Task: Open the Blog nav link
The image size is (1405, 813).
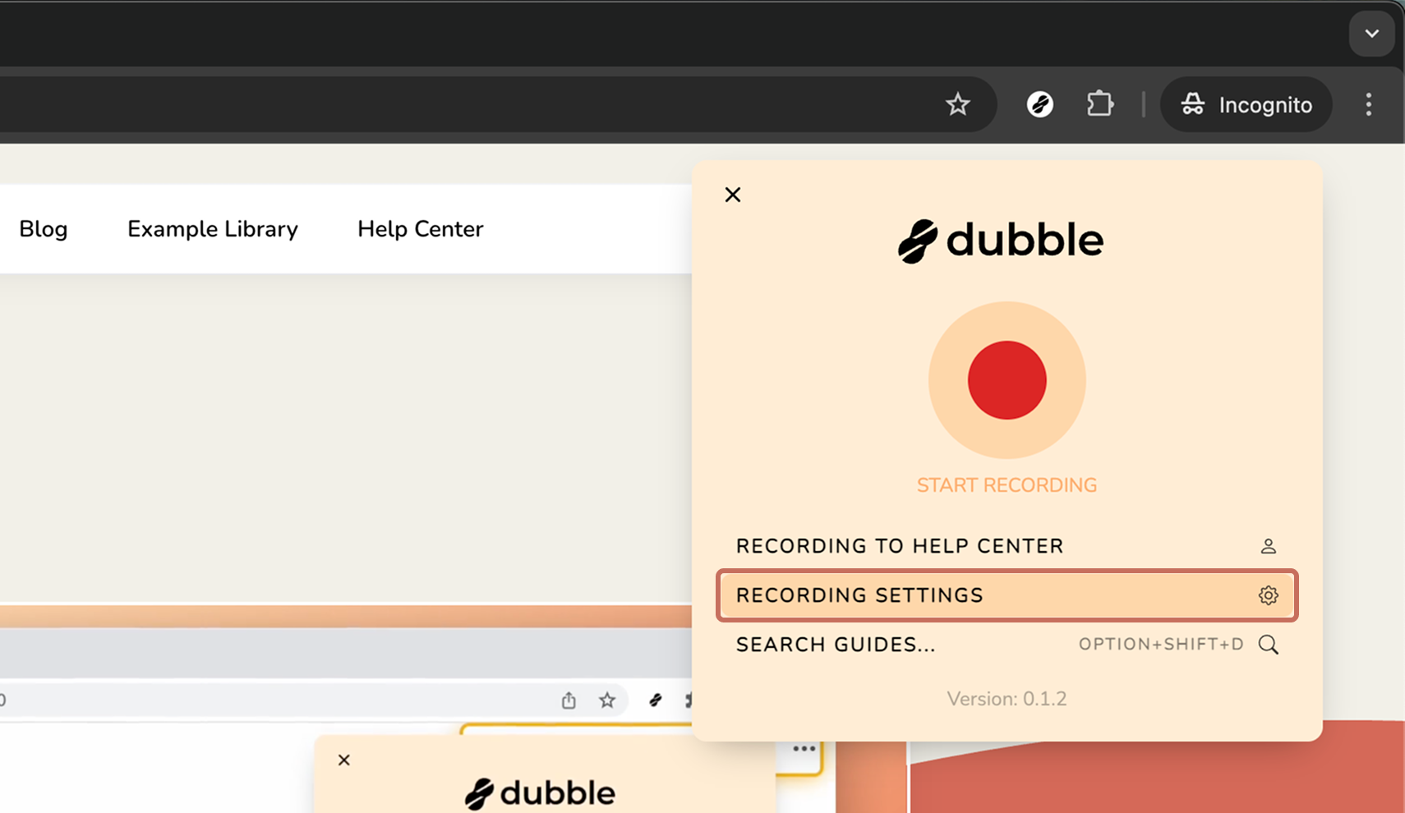Action: [44, 229]
